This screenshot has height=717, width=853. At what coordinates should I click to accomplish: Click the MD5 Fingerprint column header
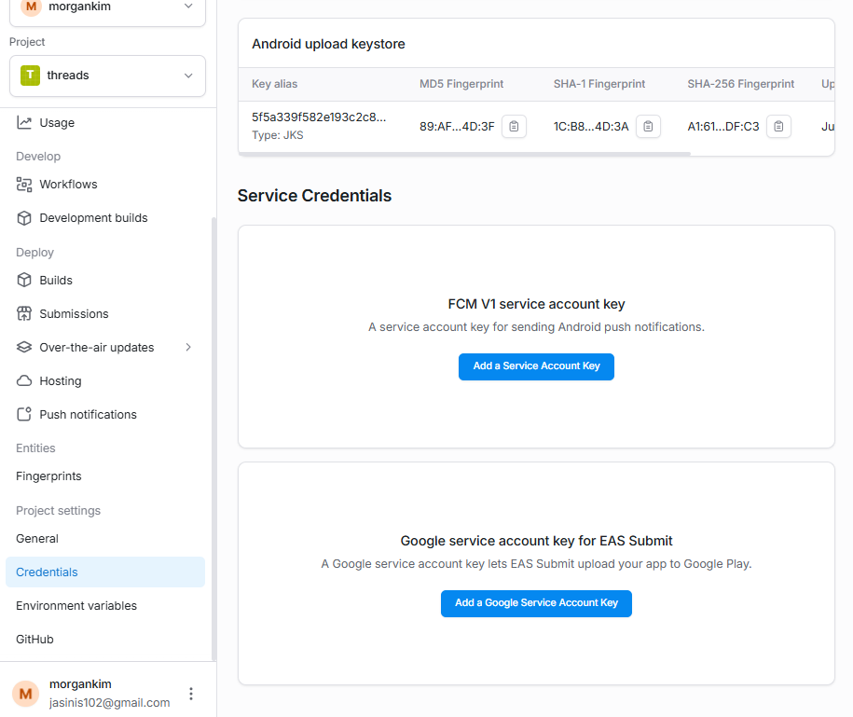coord(461,84)
